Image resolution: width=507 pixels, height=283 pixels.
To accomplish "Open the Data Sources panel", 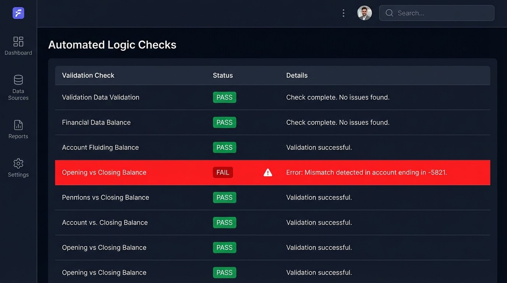I will 18,80.
